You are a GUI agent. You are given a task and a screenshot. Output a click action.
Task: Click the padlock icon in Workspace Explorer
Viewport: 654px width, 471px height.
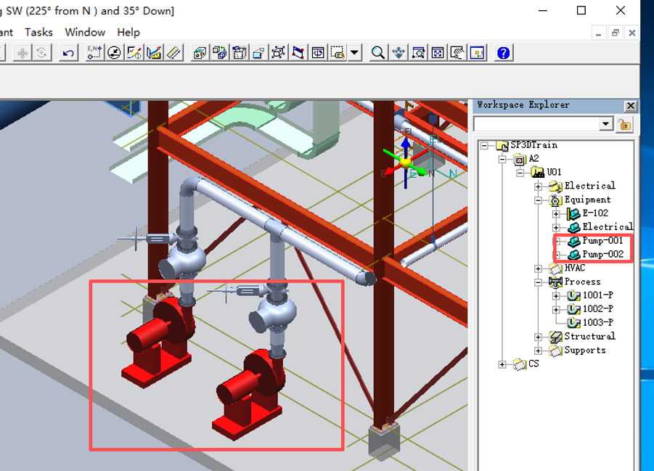[x=625, y=124]
